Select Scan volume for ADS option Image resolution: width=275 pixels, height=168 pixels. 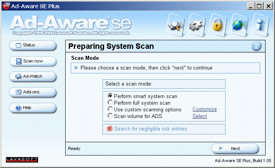110,116
